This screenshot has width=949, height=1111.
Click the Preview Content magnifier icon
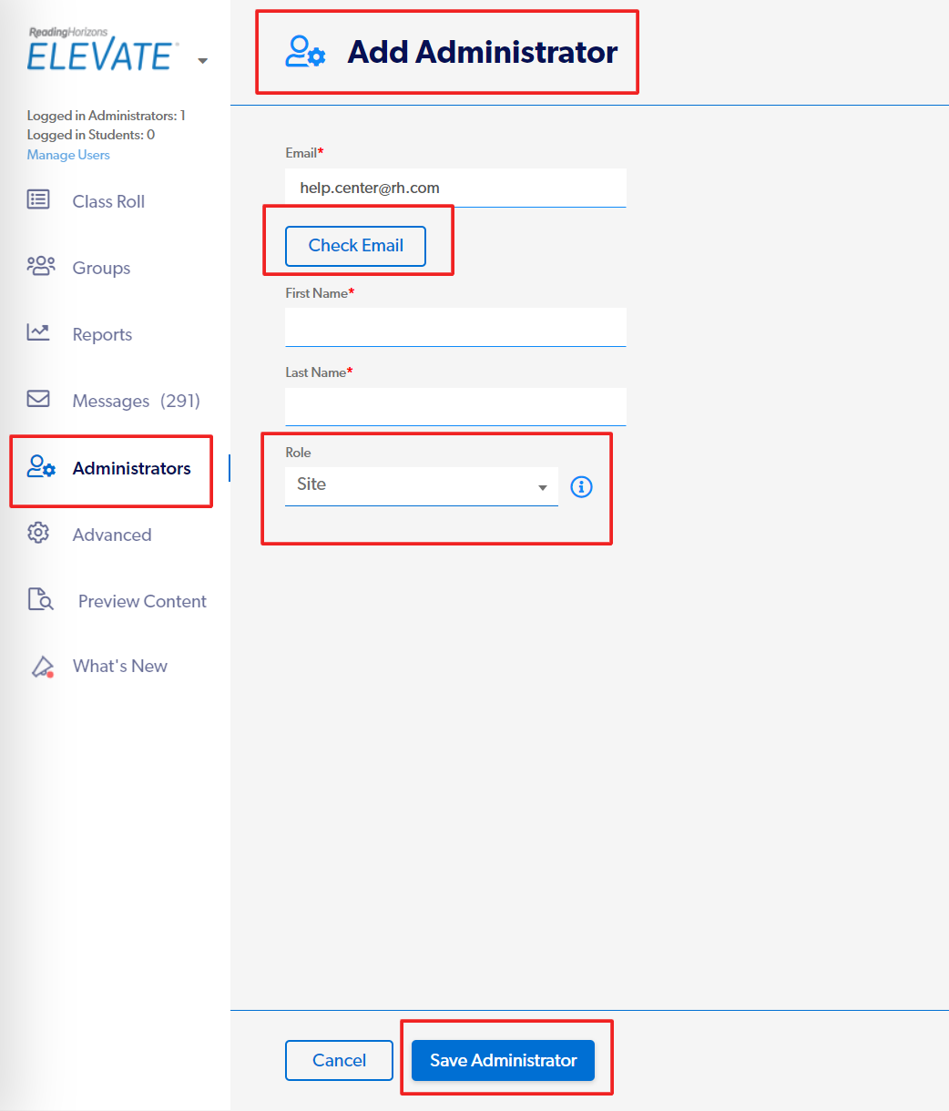point(38,599)
